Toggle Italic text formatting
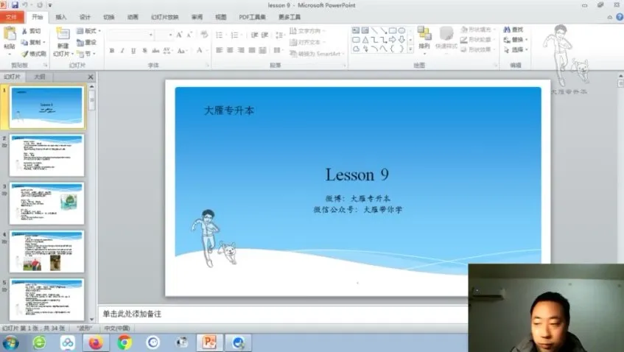Screen dimensions: 624x352 [x=122, y=51]
